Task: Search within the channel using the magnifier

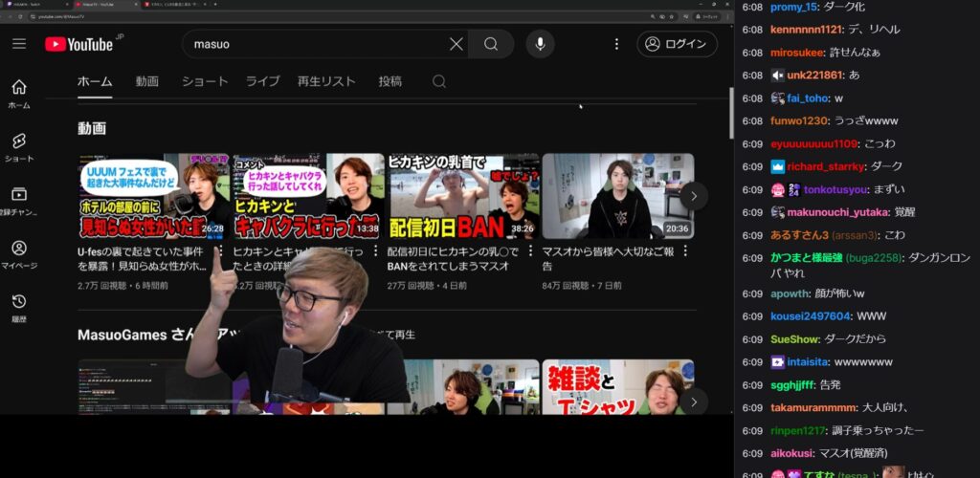Action: tap(439, 81)
